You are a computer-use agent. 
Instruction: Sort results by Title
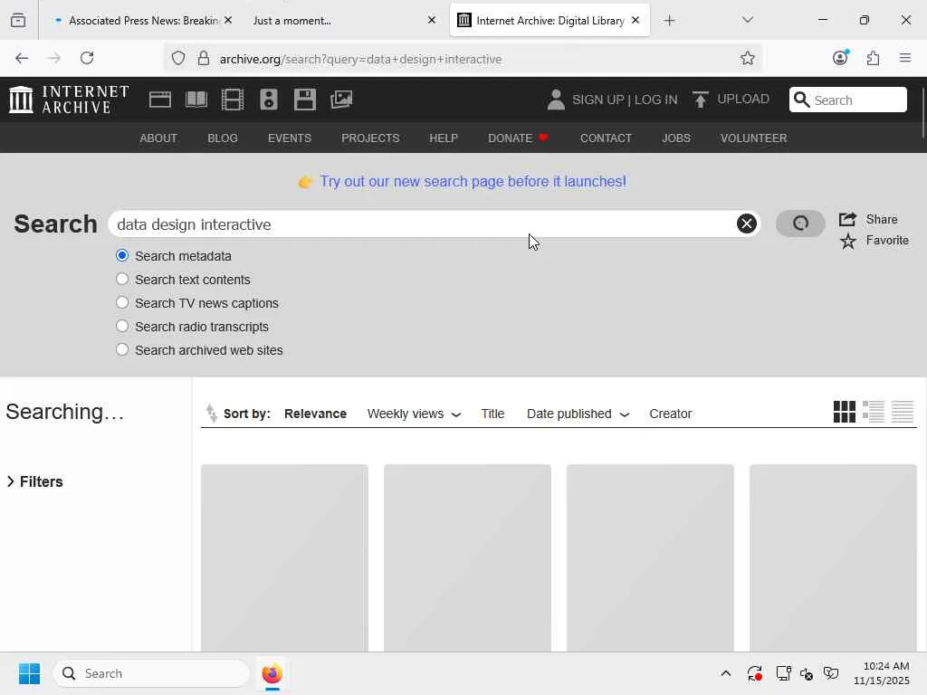pos(492,414)
